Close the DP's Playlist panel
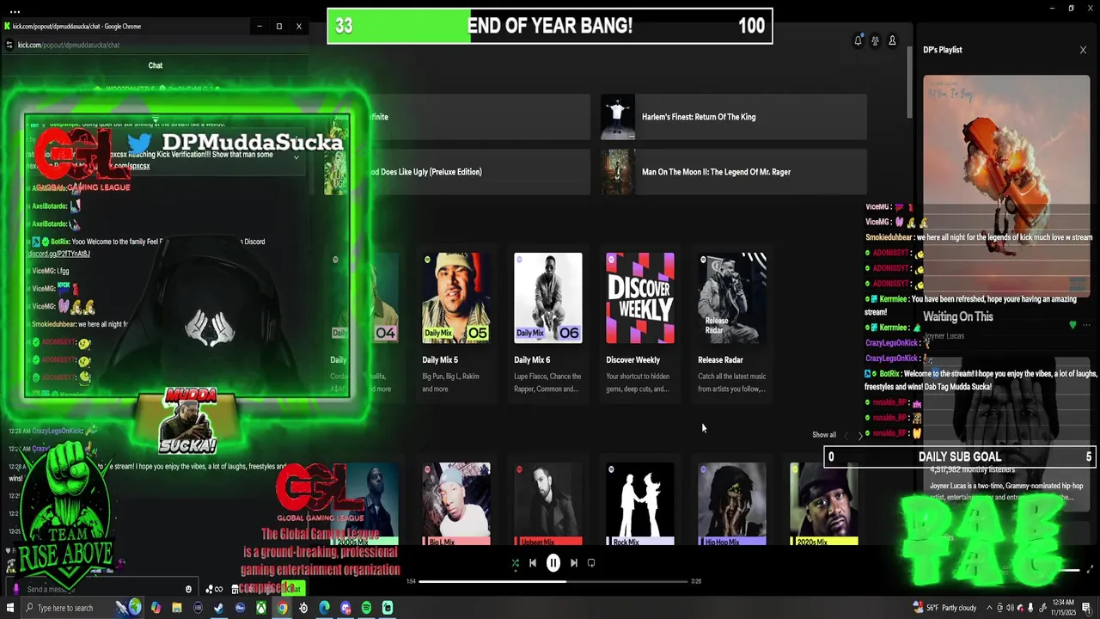The height and width of the screenshot is (619, 1100). pyautogui.click(x=1083, y=50)
